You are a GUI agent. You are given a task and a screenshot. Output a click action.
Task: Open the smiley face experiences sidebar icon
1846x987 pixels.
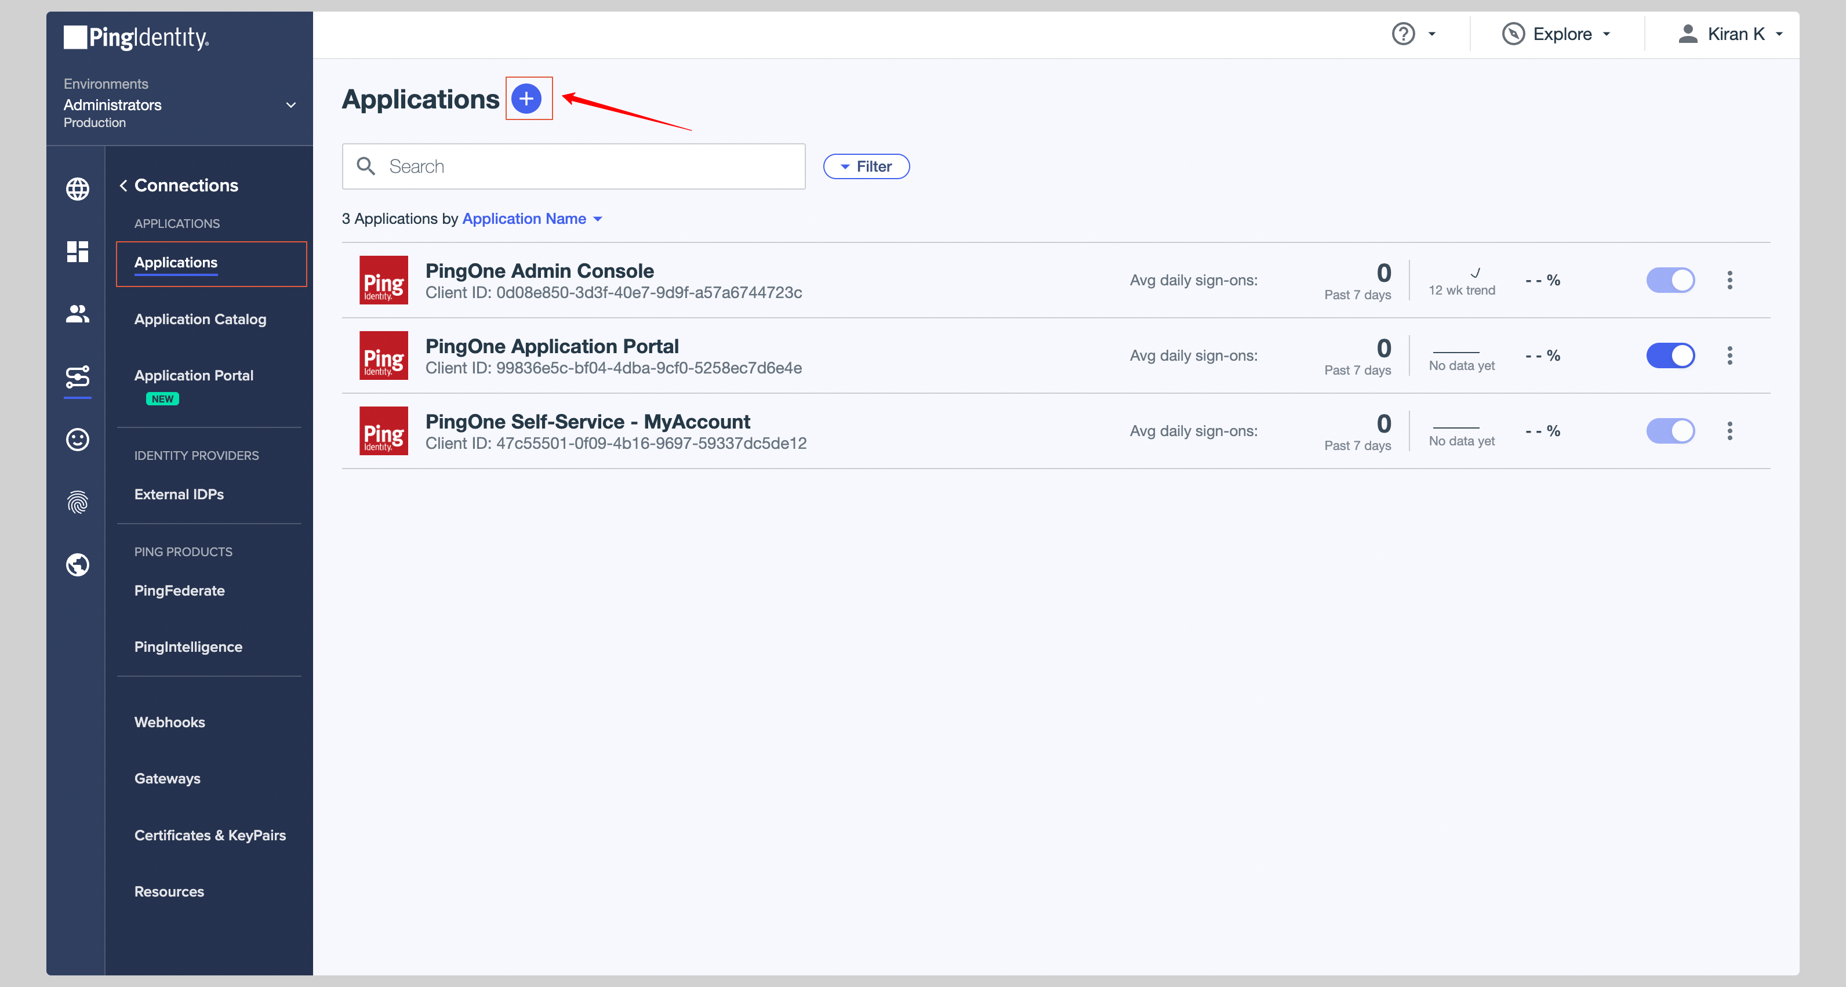coord(77,438)
